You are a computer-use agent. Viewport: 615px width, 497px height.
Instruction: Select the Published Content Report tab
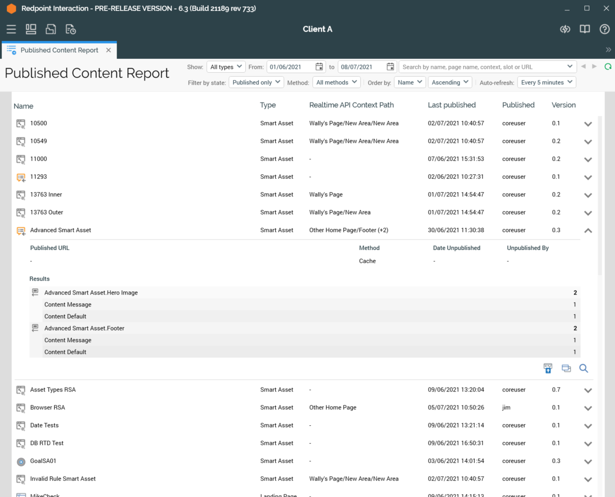[59, 50]
